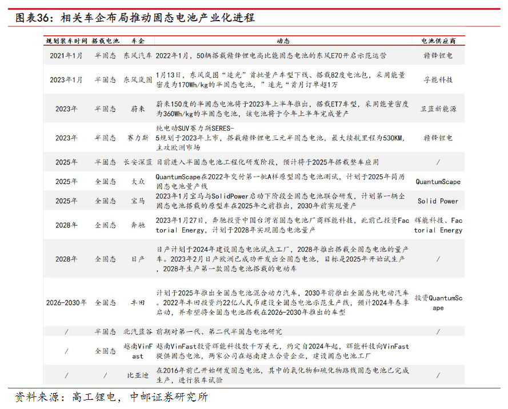Click the 车企 column header
This screenshot has width=508, height=409.
(x=138, y=41)
